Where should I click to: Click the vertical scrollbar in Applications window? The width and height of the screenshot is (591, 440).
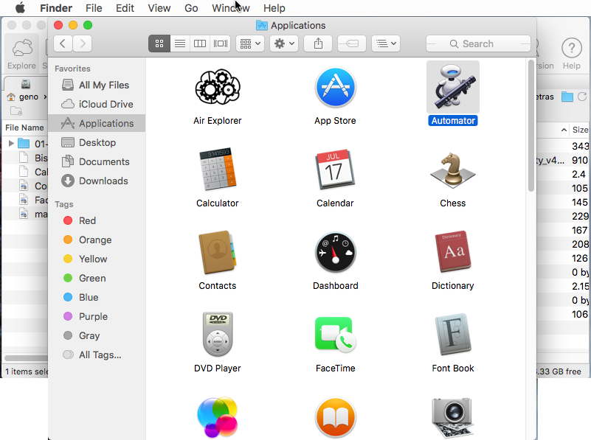point(530,126)
